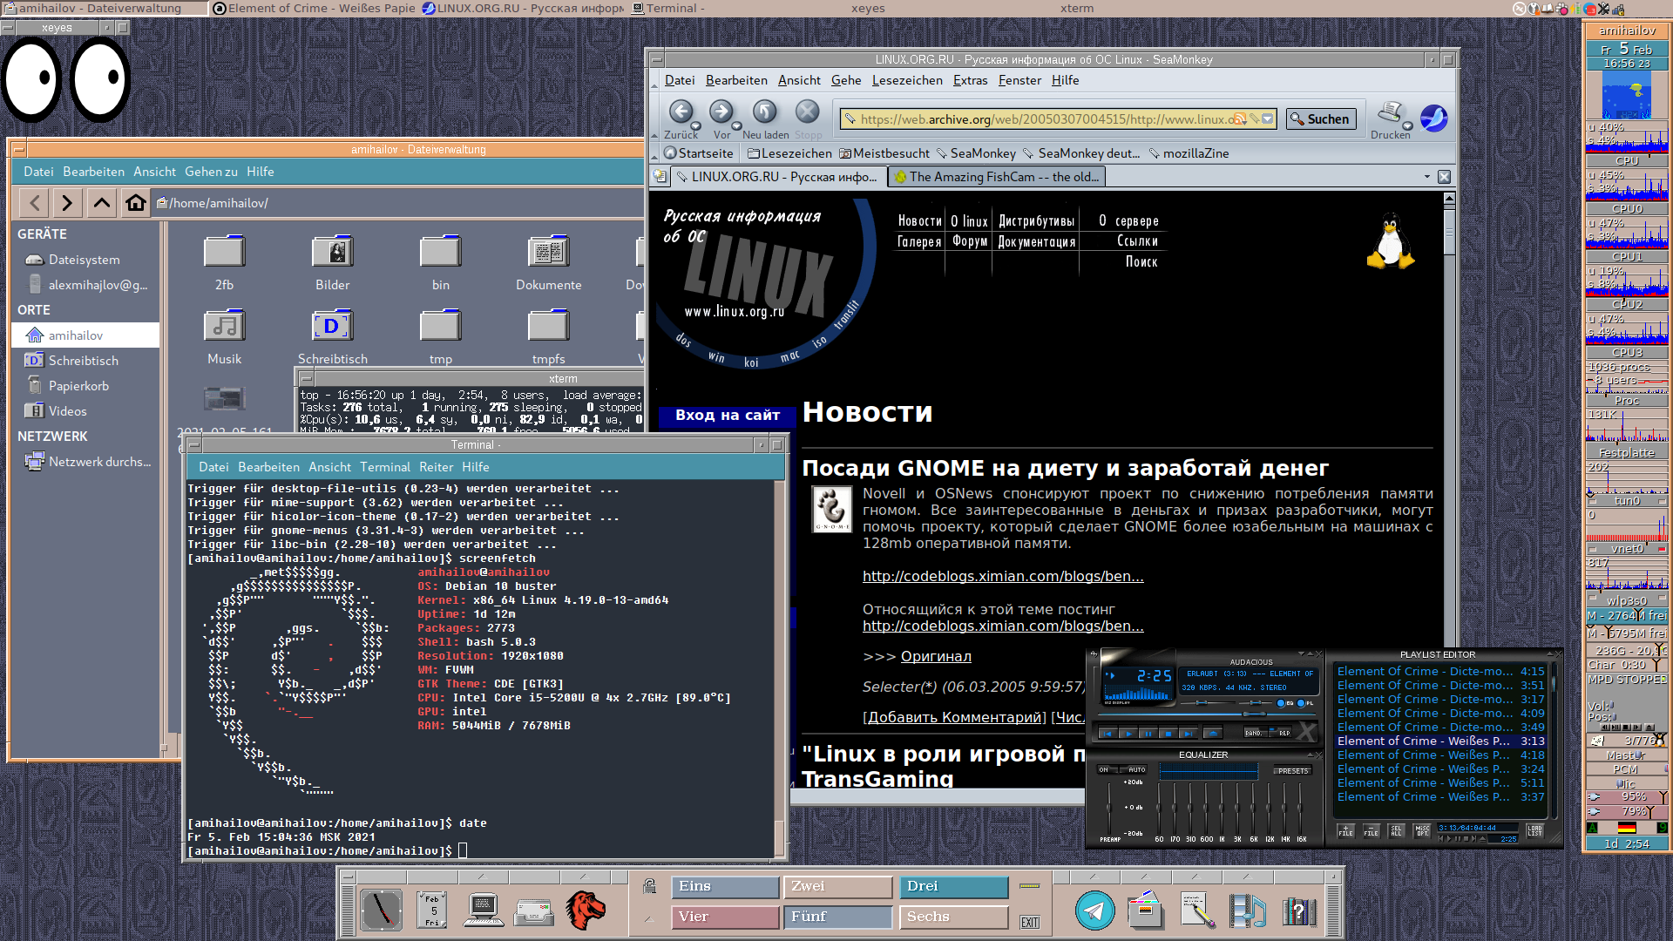
Task: Click the lock screen icon in panel
Action: [649, 886]
